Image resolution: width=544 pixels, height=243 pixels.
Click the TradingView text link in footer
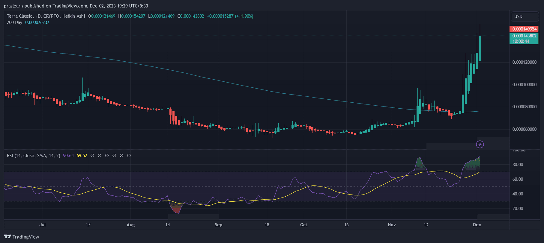click(x=26, y=237)
